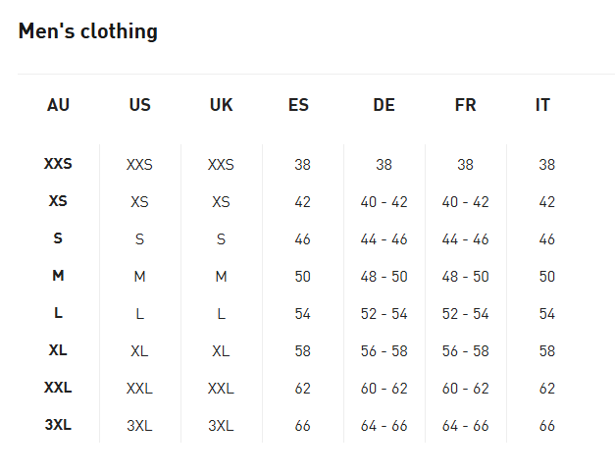Click the US size M cell
Viewport: 615px width, 474px height.
(x=139, y=277)
